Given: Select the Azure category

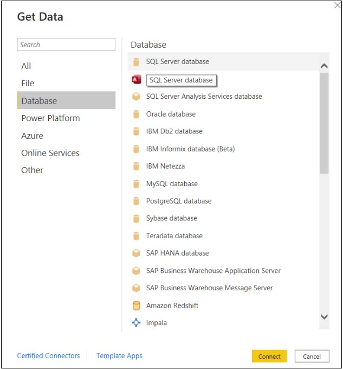Looking at the screenshot, I should pyautogui.click(x=32, y=136).
